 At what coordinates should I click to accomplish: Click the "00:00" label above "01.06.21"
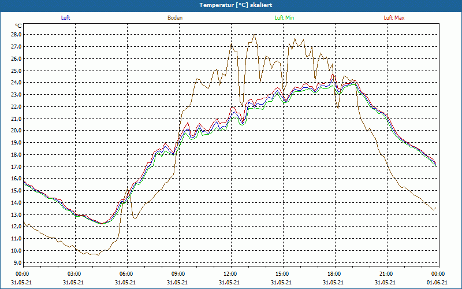pos(439,274)
